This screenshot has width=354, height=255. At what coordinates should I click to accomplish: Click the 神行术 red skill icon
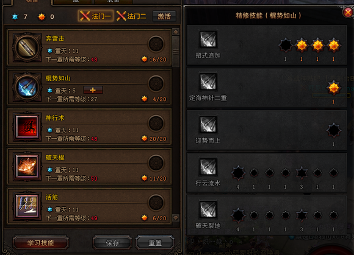click(27, 127)
